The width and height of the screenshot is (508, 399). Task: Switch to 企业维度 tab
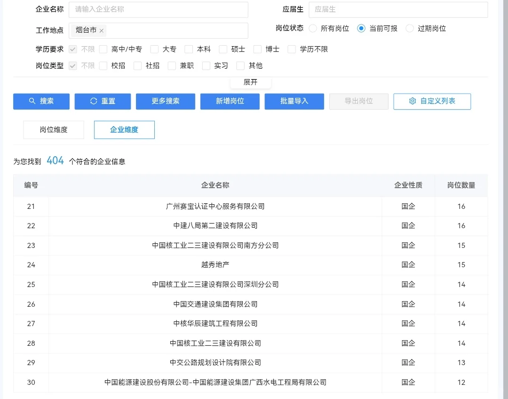[x=124, y=130]
